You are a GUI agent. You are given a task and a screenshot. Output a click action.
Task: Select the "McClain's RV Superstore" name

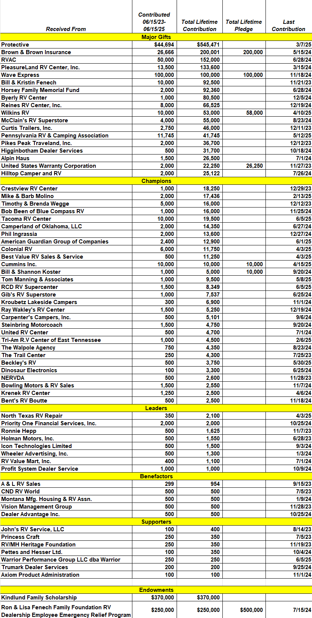click(x=35, y=120)
